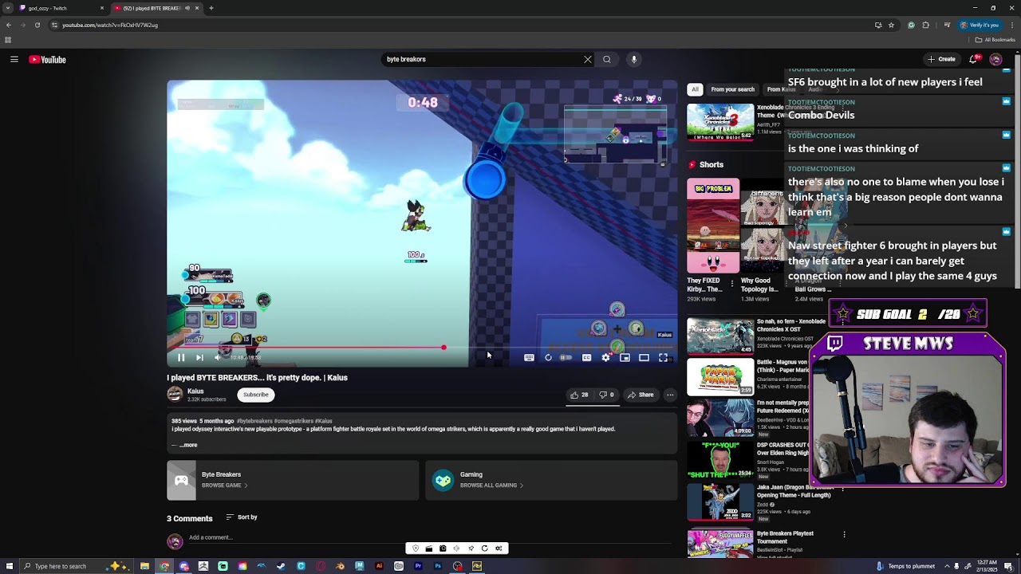
Task: Go to the YouTube home logo
Action: pyautogui.click(x=47, y=59)
